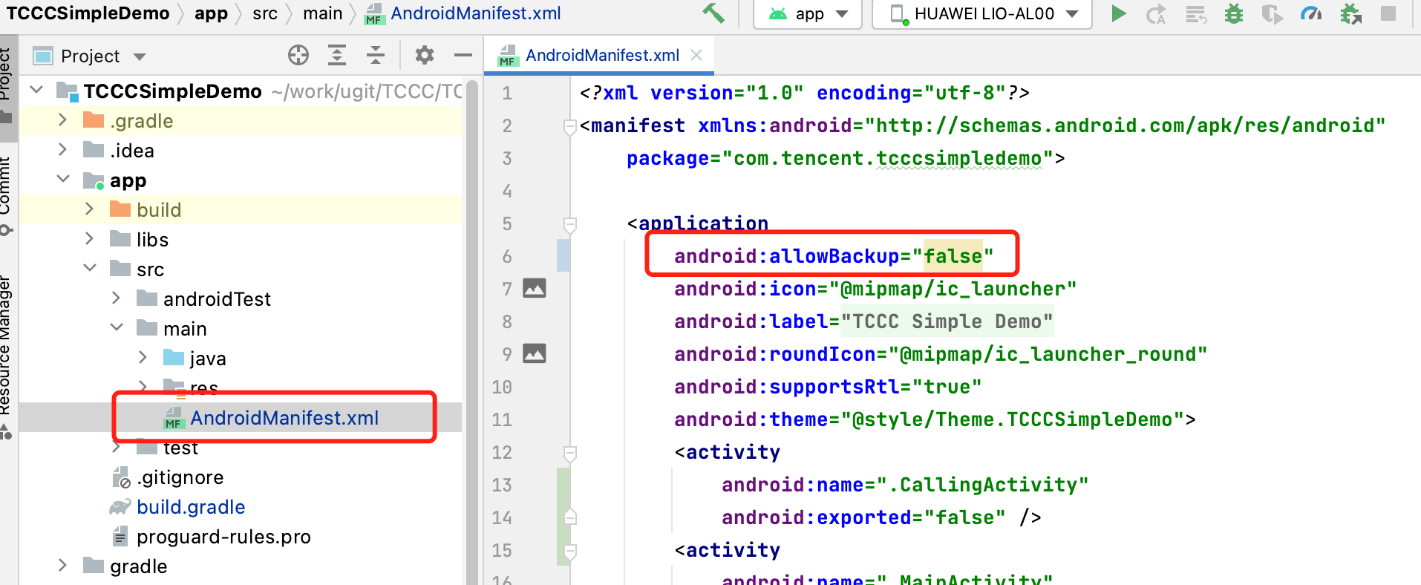Open Project panel gear settings

(x=424, y=55)
